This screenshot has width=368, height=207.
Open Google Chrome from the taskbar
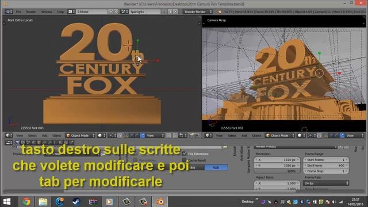tap(26, 202)
